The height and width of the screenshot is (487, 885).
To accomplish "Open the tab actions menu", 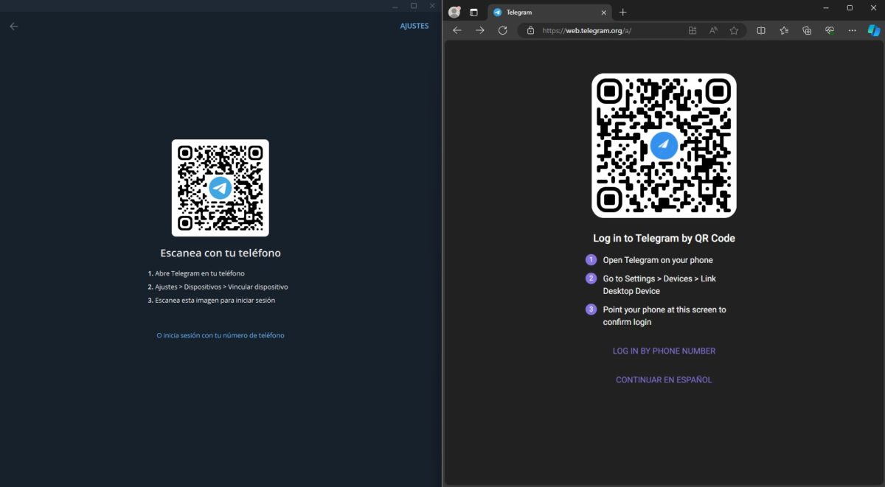I will point(473,12).
